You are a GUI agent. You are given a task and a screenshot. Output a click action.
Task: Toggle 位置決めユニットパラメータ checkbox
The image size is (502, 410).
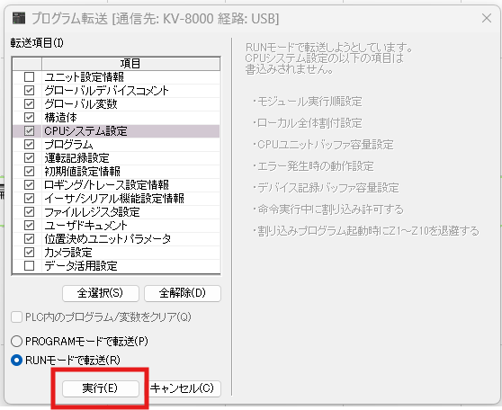point(29,238)
